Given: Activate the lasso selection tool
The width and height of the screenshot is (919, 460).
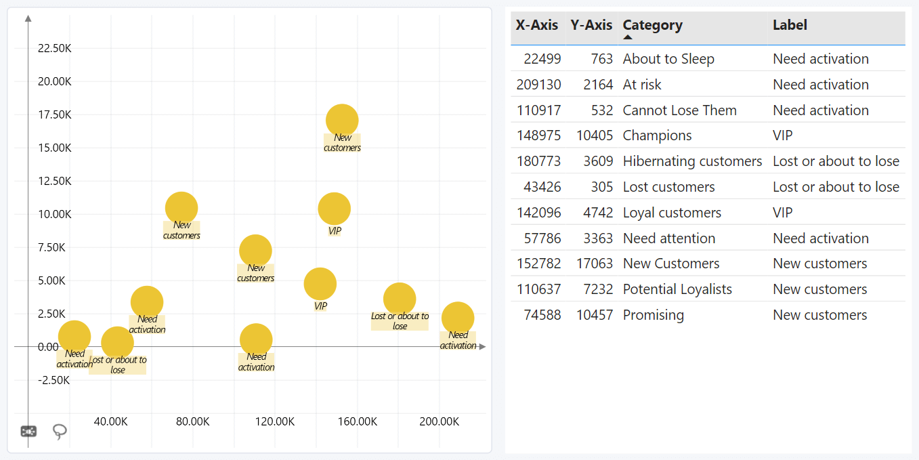Looking at the screenshot, I should tap(60, 431).
